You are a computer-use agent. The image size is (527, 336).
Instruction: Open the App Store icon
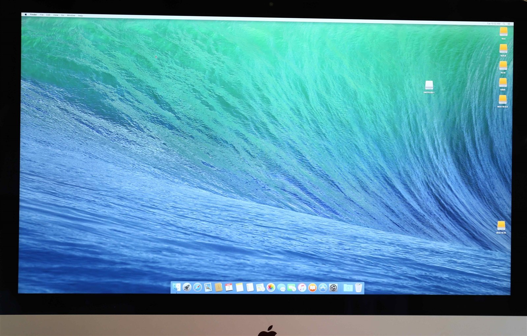point(323,288)
